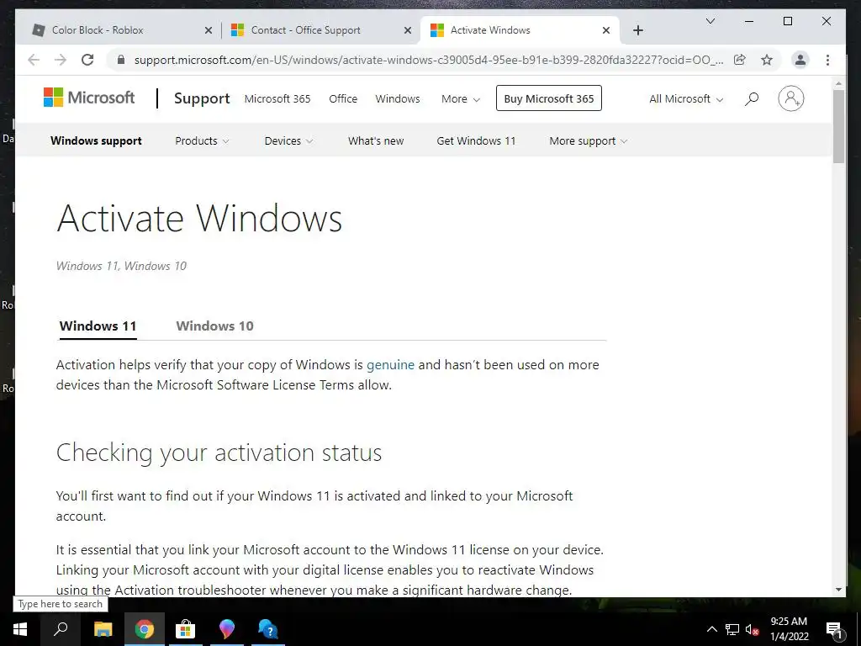Click the tab search down arrow in Chrome
861x646 pixels.
point(710,21)
